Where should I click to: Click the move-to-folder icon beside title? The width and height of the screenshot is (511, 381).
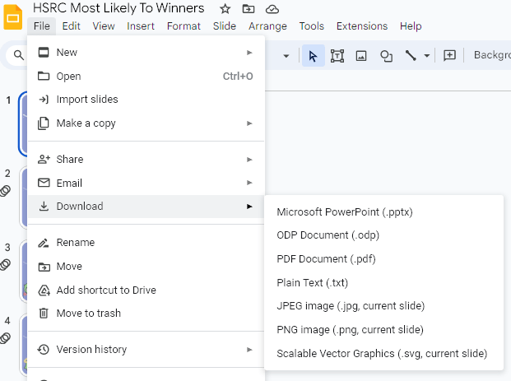pos(249,8)
